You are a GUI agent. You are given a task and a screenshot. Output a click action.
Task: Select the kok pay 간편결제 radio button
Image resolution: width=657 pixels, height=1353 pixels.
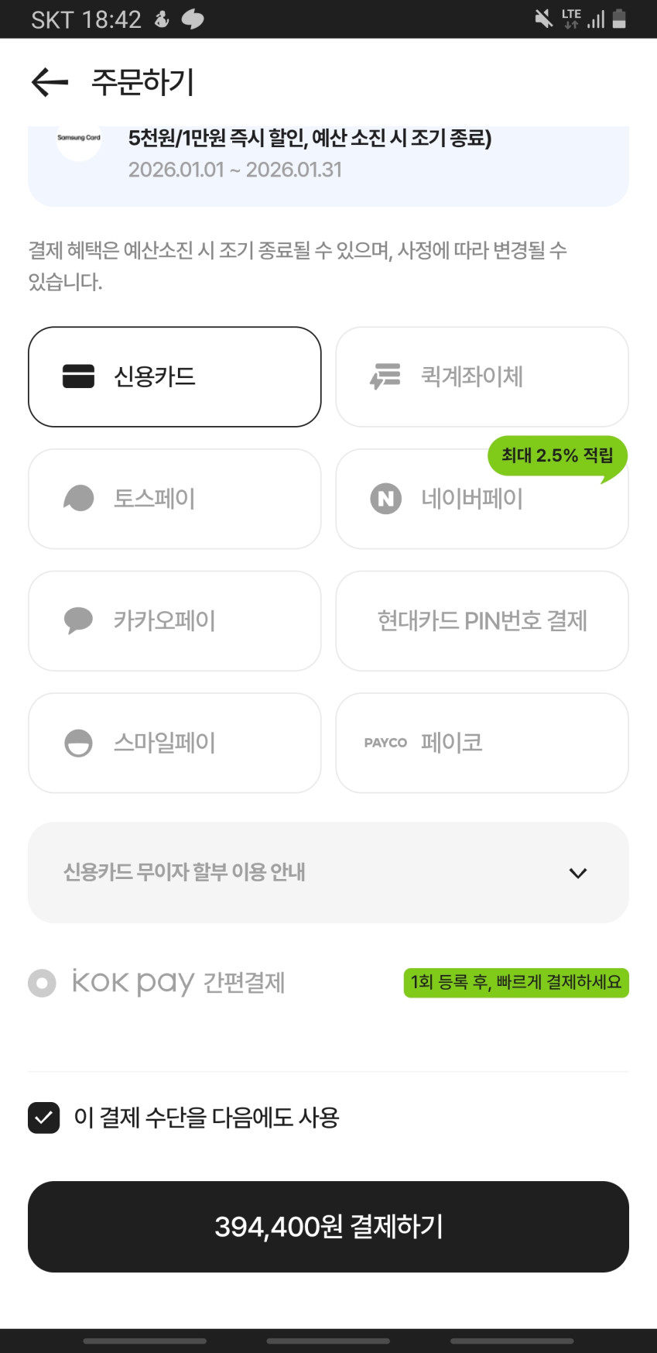click(42, 983)
